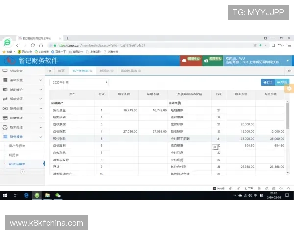
Task: Open the browser hamburger menu icon
Action: [289, 45]
